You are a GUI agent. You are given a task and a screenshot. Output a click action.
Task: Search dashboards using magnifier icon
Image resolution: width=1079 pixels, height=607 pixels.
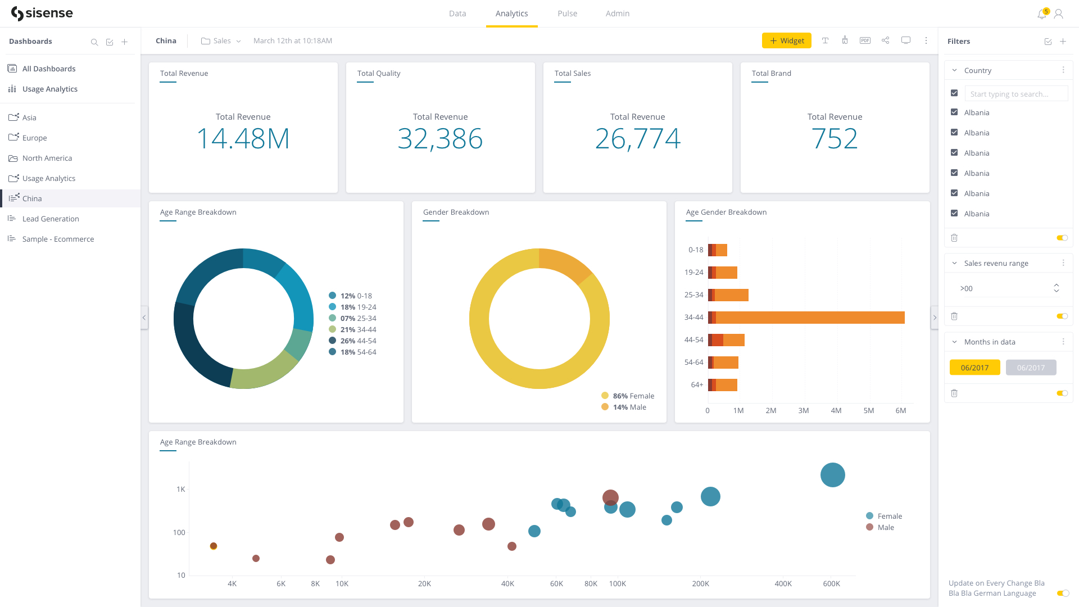94,42
